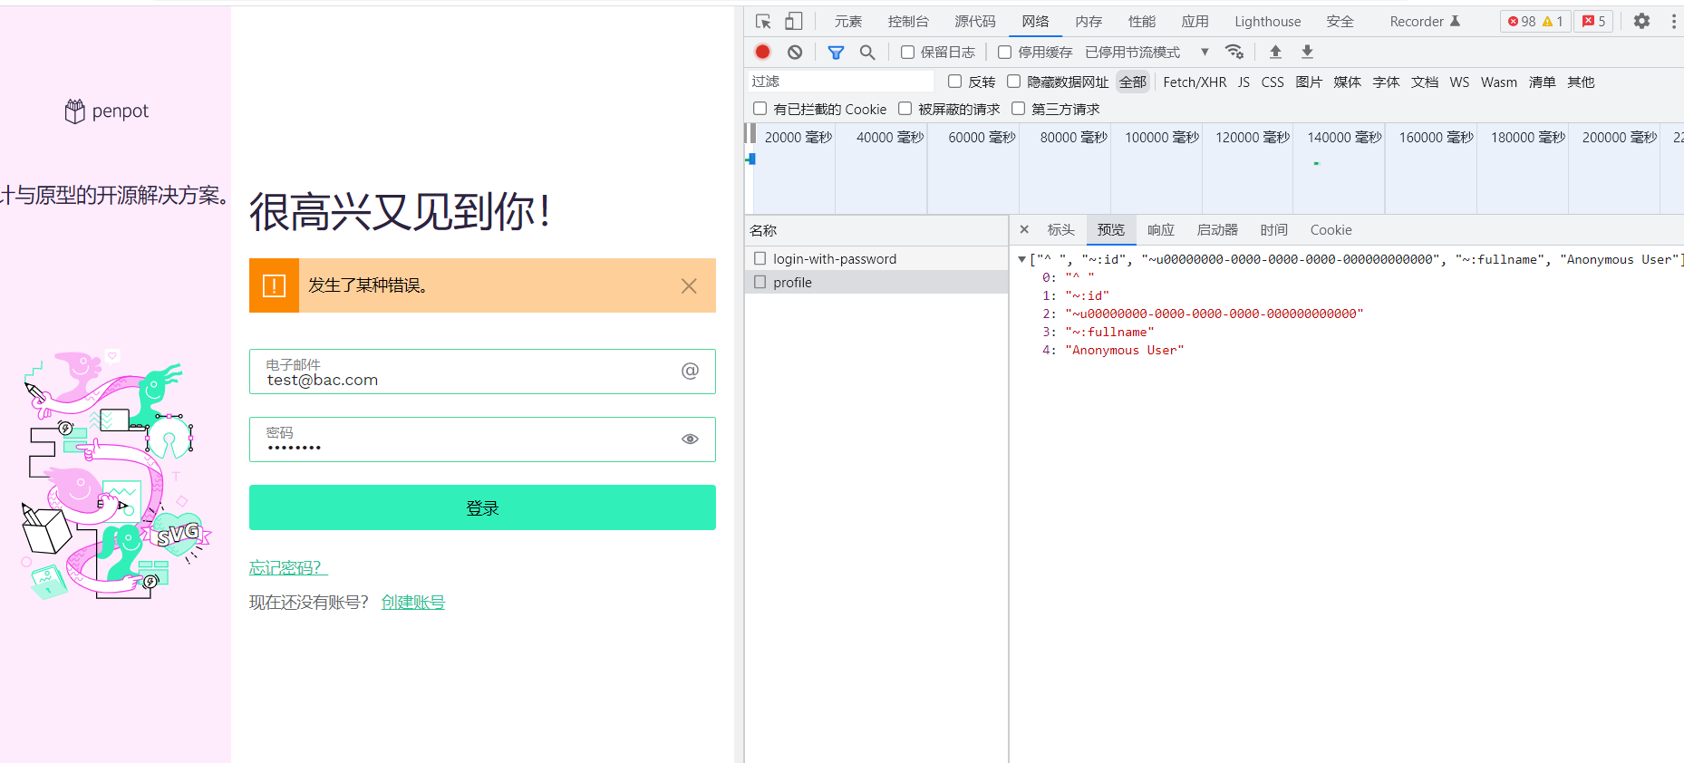Toggle the device toolbar icon

click(x=794, y=21)
